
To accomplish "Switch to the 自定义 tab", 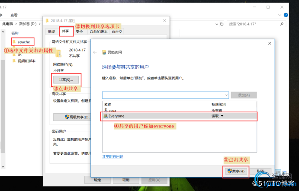I will point(117,32).
